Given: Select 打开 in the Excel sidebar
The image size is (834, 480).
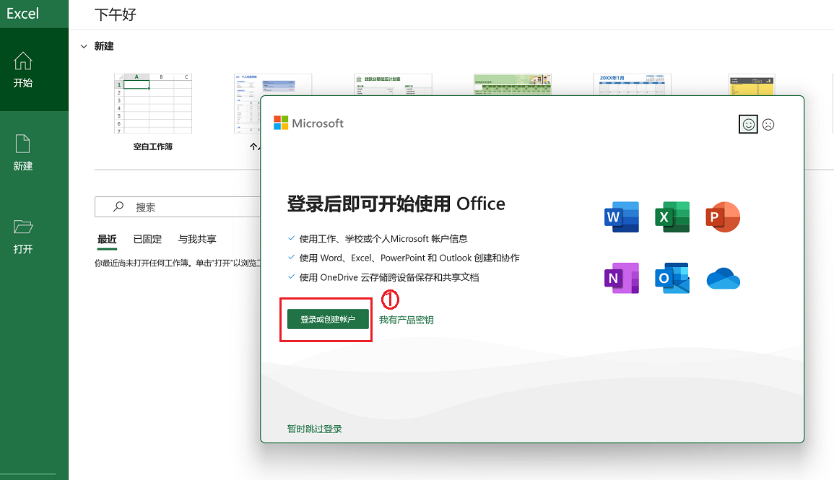Looking at the screenshot, I should 23,237.
